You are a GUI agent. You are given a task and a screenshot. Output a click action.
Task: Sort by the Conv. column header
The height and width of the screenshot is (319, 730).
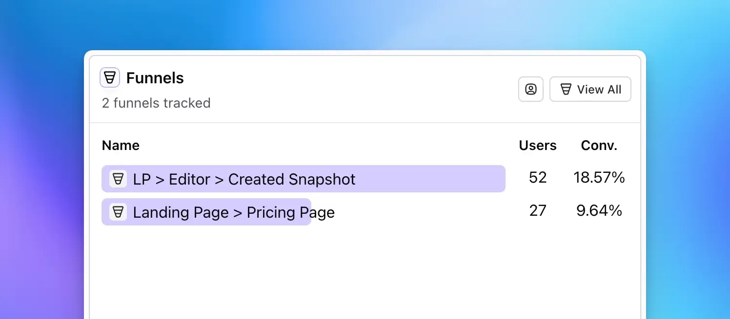pos(599,145)
